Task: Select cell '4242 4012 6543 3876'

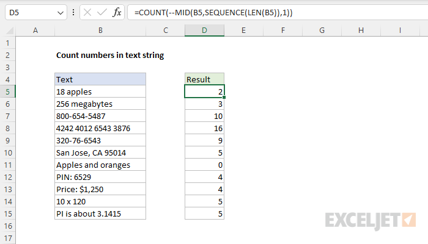Action: tap(100, 128)
